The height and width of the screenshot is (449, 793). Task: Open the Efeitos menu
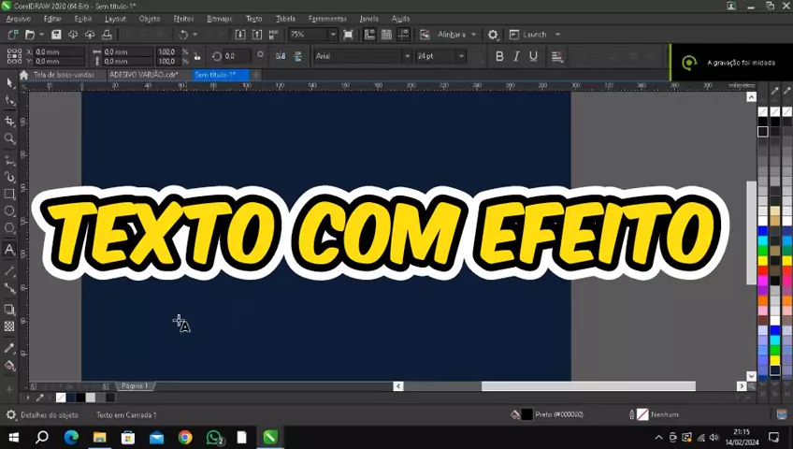click(183, 19)
